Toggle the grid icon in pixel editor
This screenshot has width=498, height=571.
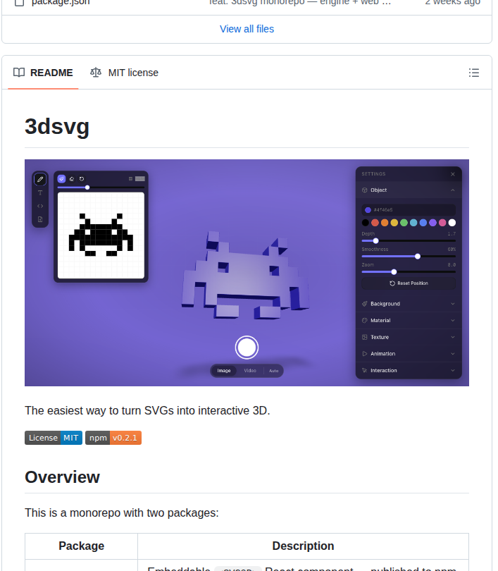130,179
